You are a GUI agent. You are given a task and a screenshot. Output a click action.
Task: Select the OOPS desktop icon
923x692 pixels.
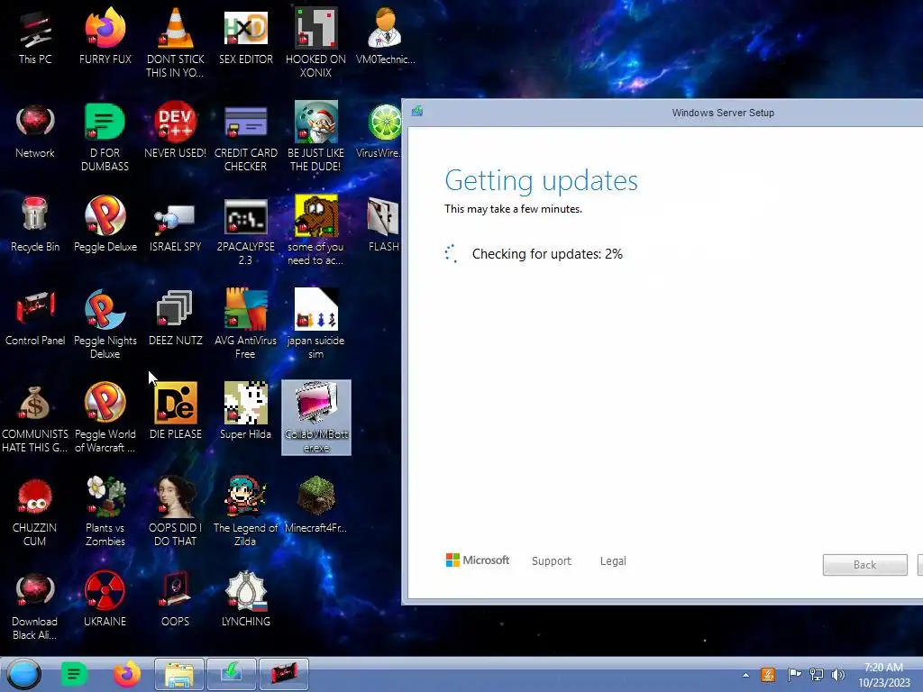(176, 599)
